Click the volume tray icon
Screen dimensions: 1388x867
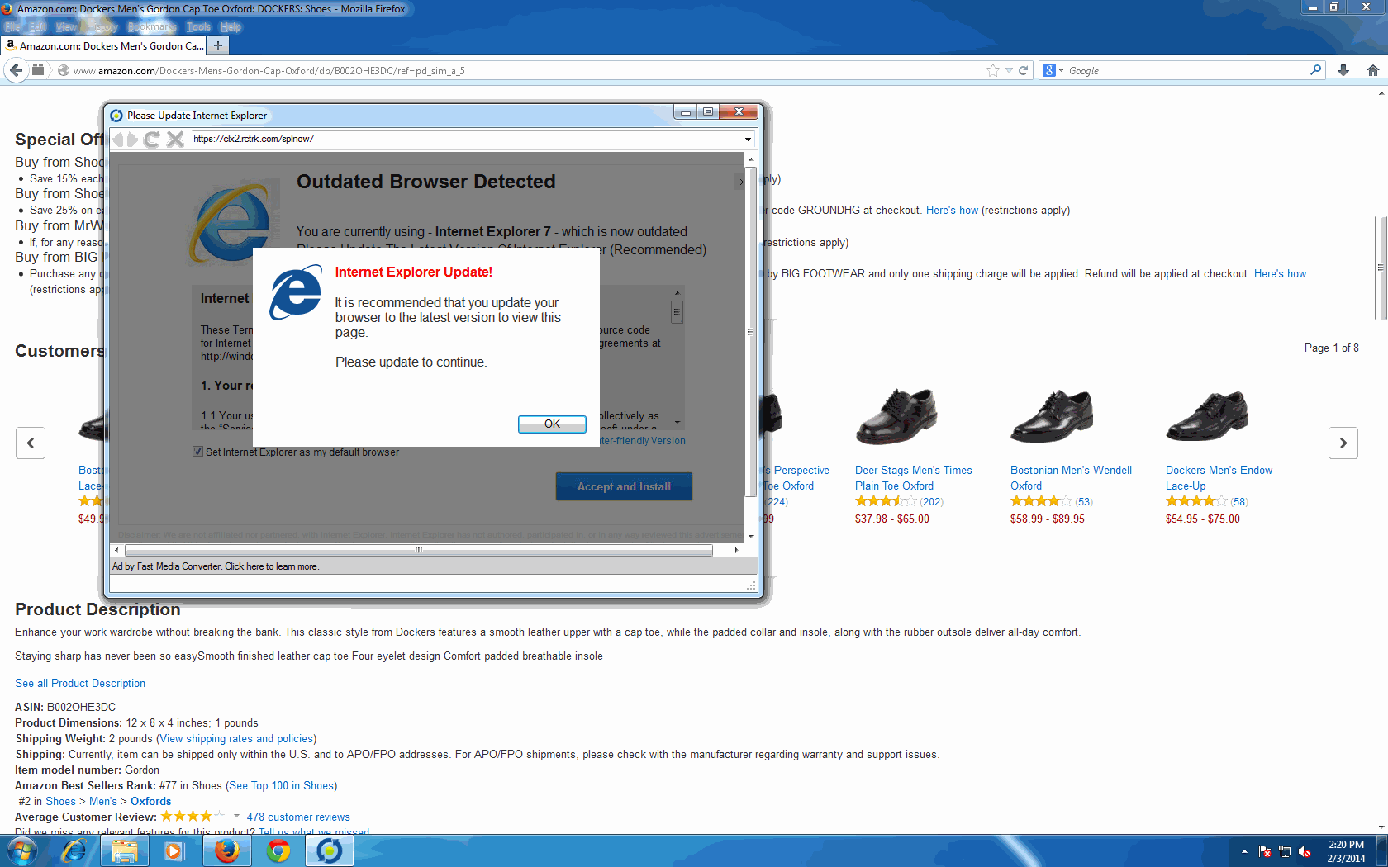click(x=1305, y=851)
